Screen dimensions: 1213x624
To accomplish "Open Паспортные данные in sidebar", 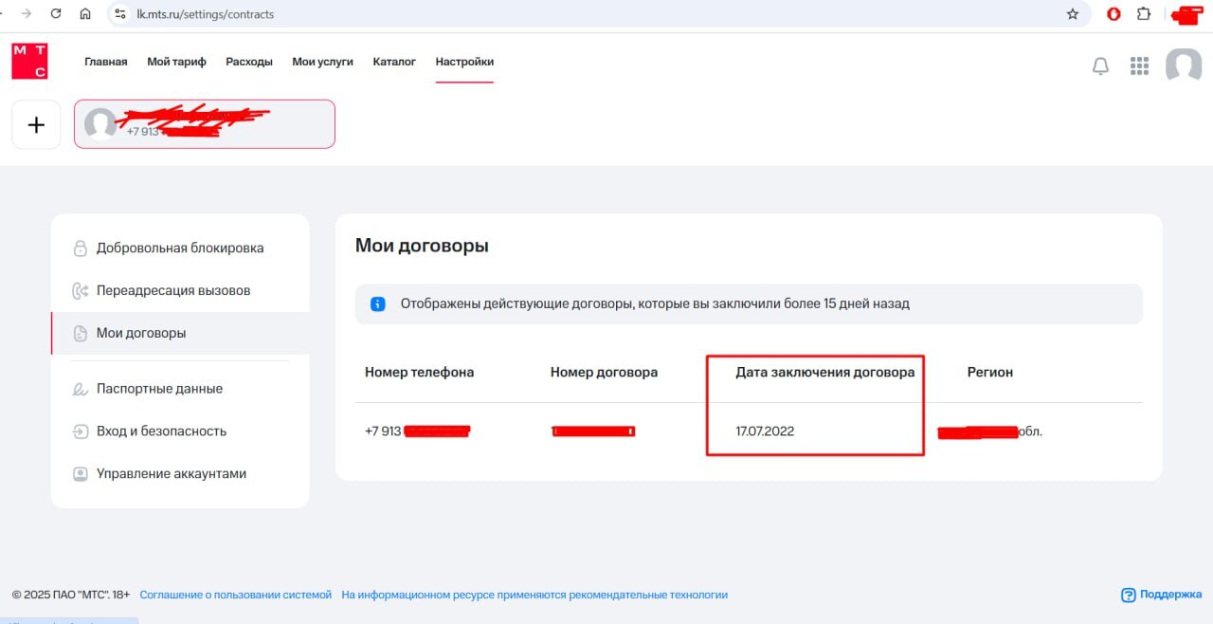I will [x=159, y=389].
